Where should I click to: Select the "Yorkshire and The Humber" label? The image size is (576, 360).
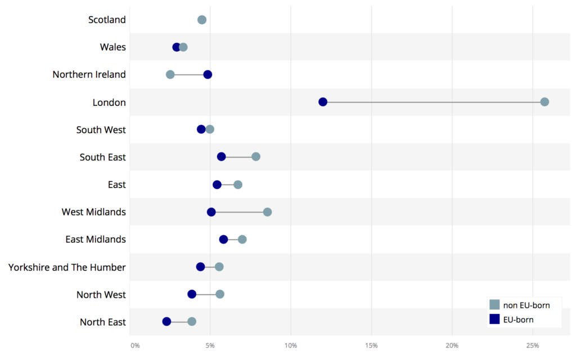67,267
